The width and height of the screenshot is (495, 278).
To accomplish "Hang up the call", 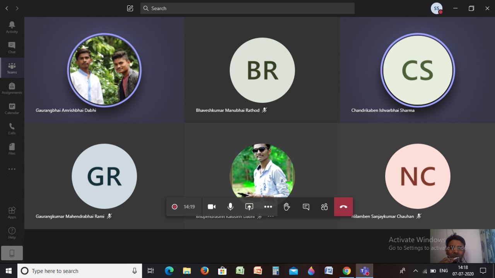I will click(x=343, y=207).
